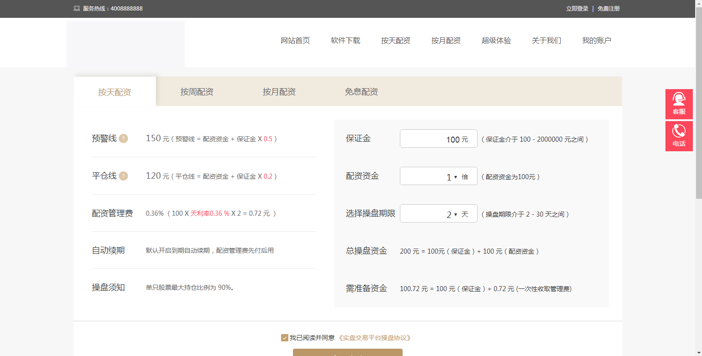This screenshot has height=356, width=702.
Task: Click the 保证金 amount input field
Action: [438, 138]
